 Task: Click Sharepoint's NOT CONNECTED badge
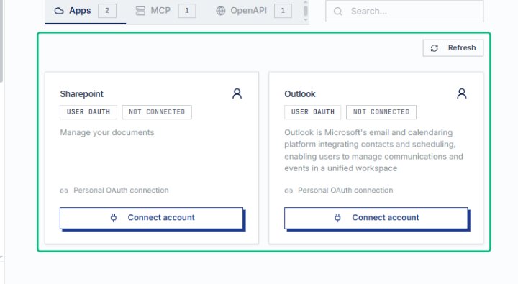pos(157,112)
